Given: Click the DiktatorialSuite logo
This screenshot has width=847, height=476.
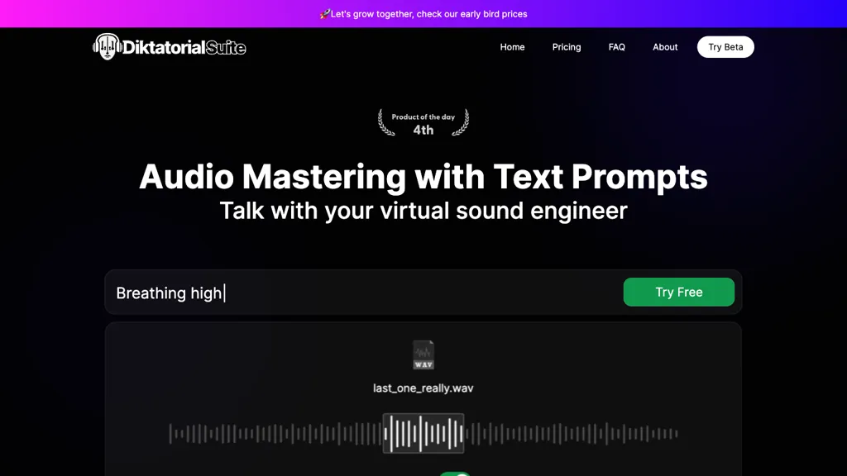Looking at the screenshot, I should [169, 47].
